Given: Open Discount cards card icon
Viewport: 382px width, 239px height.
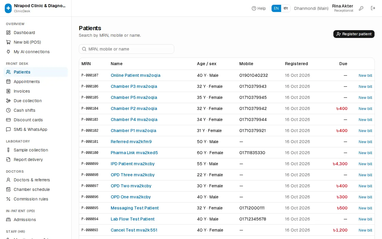Looking at the screenshot, I should tap(8, 120).
